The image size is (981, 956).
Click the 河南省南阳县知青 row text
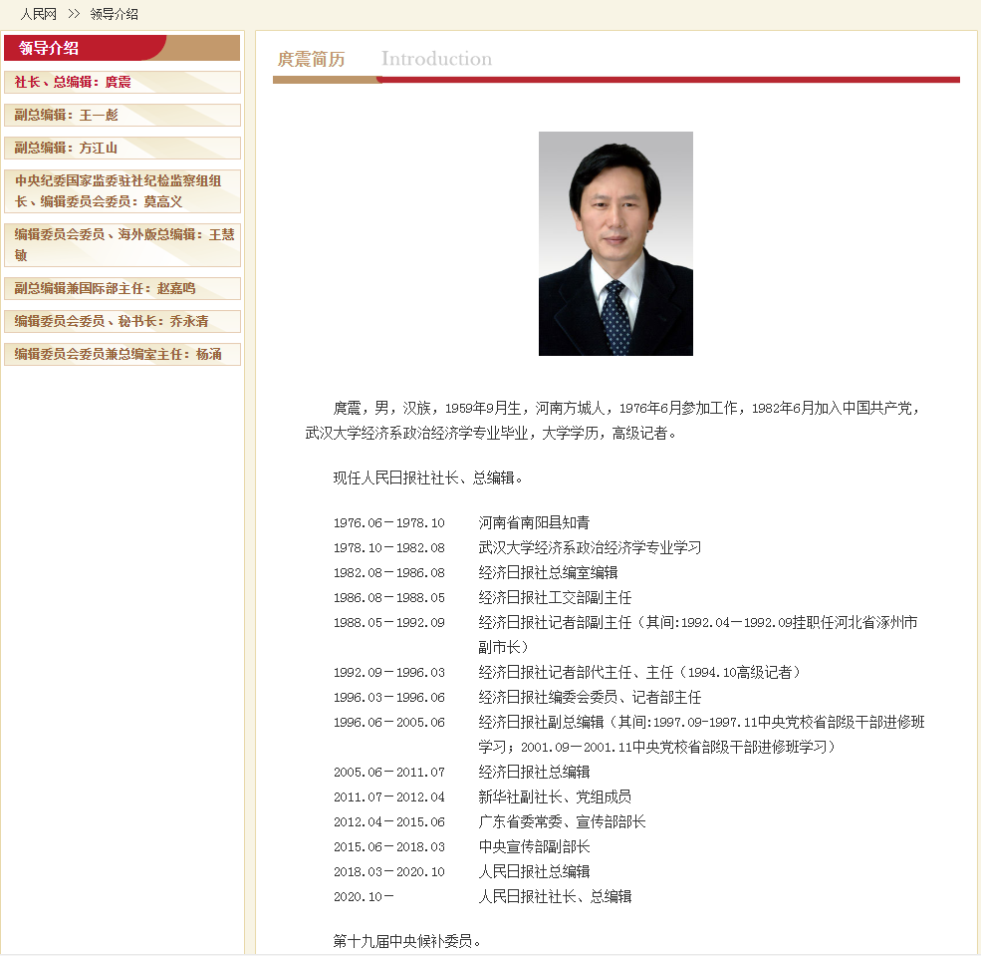(534, 522)
